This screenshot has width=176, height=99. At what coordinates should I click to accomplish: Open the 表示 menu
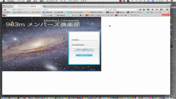pos(35,1)
